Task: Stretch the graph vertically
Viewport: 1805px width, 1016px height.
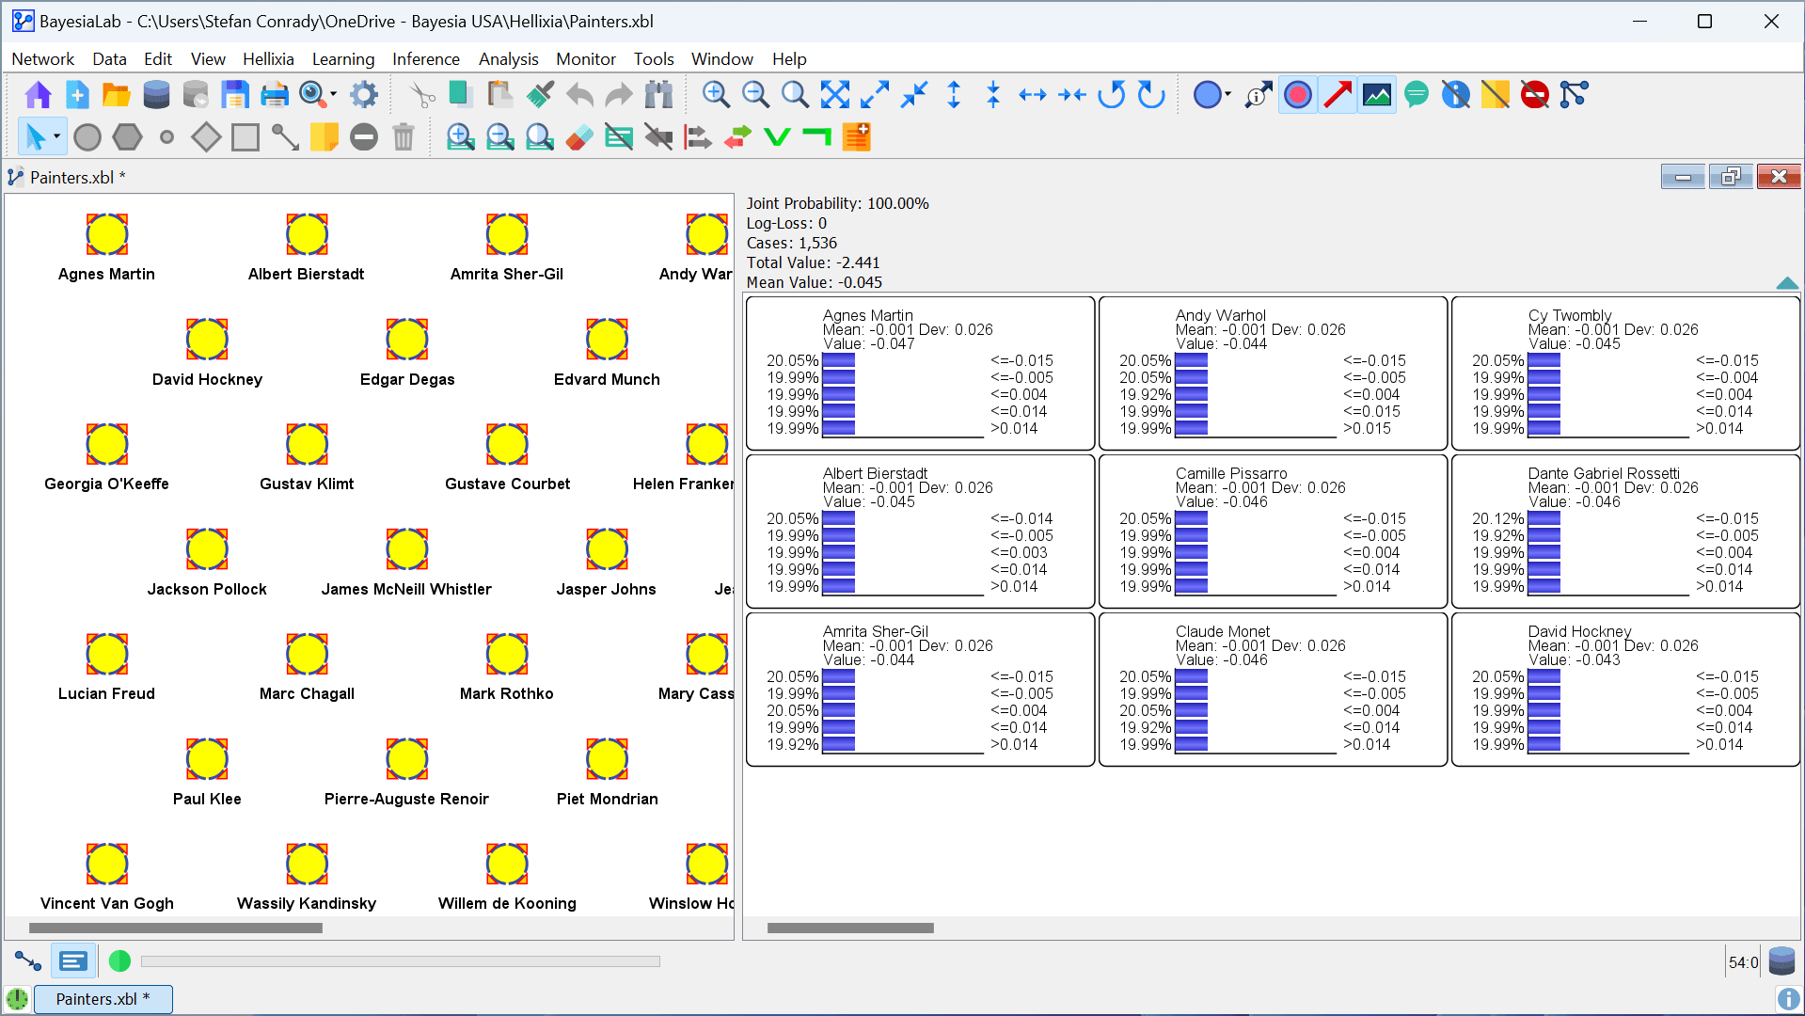Action: 954,95
